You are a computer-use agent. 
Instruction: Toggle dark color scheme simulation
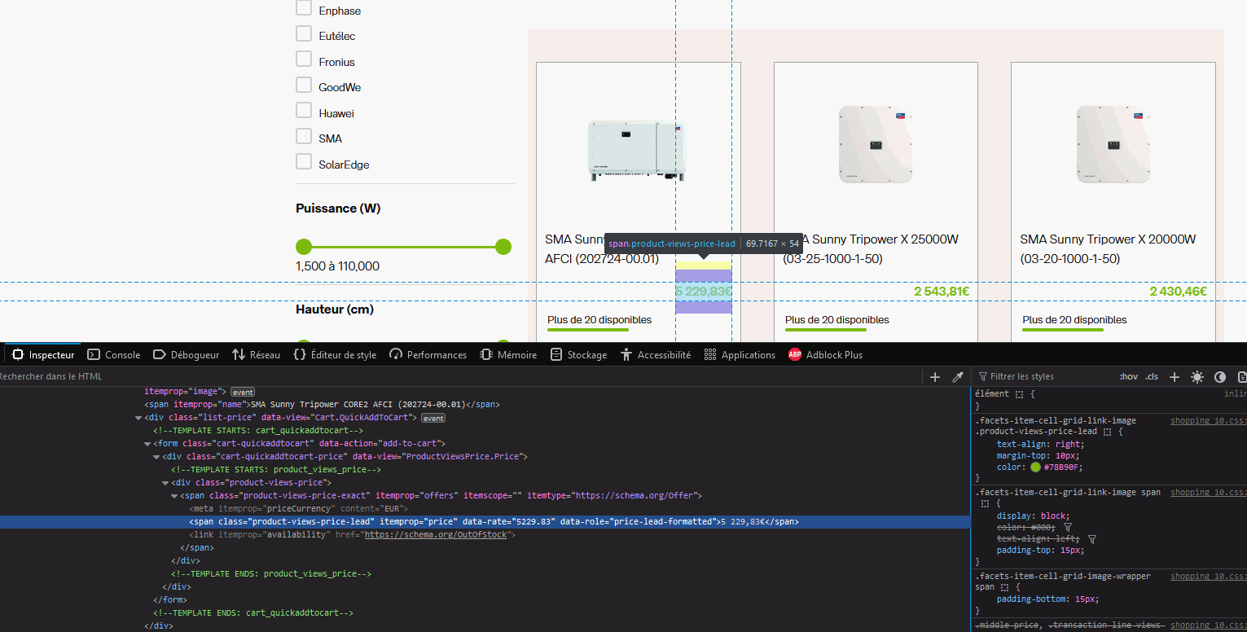pyautogui.click(x=1220, y=377)
